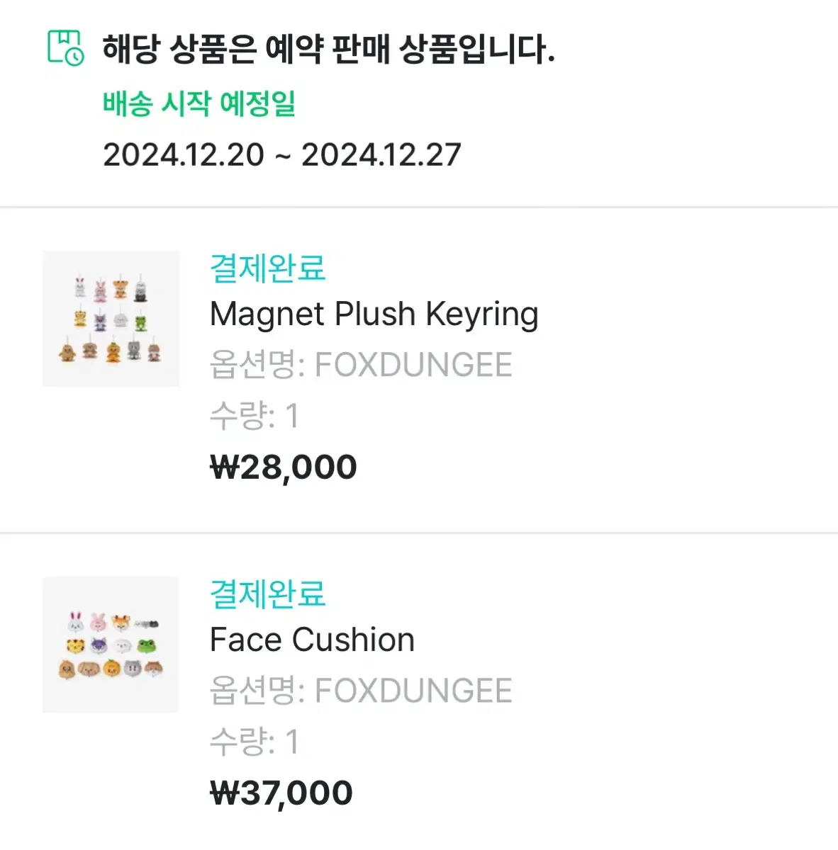838x850 pixels.
Task: Tap the shipping date range 2024.12.20 ~ 2024.12.27
Action: click(282, 154)
